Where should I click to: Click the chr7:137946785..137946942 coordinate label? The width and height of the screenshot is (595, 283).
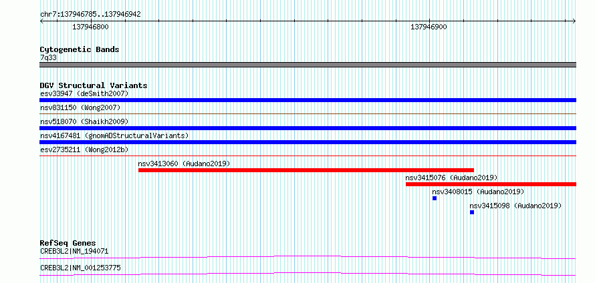pos(90,15)
